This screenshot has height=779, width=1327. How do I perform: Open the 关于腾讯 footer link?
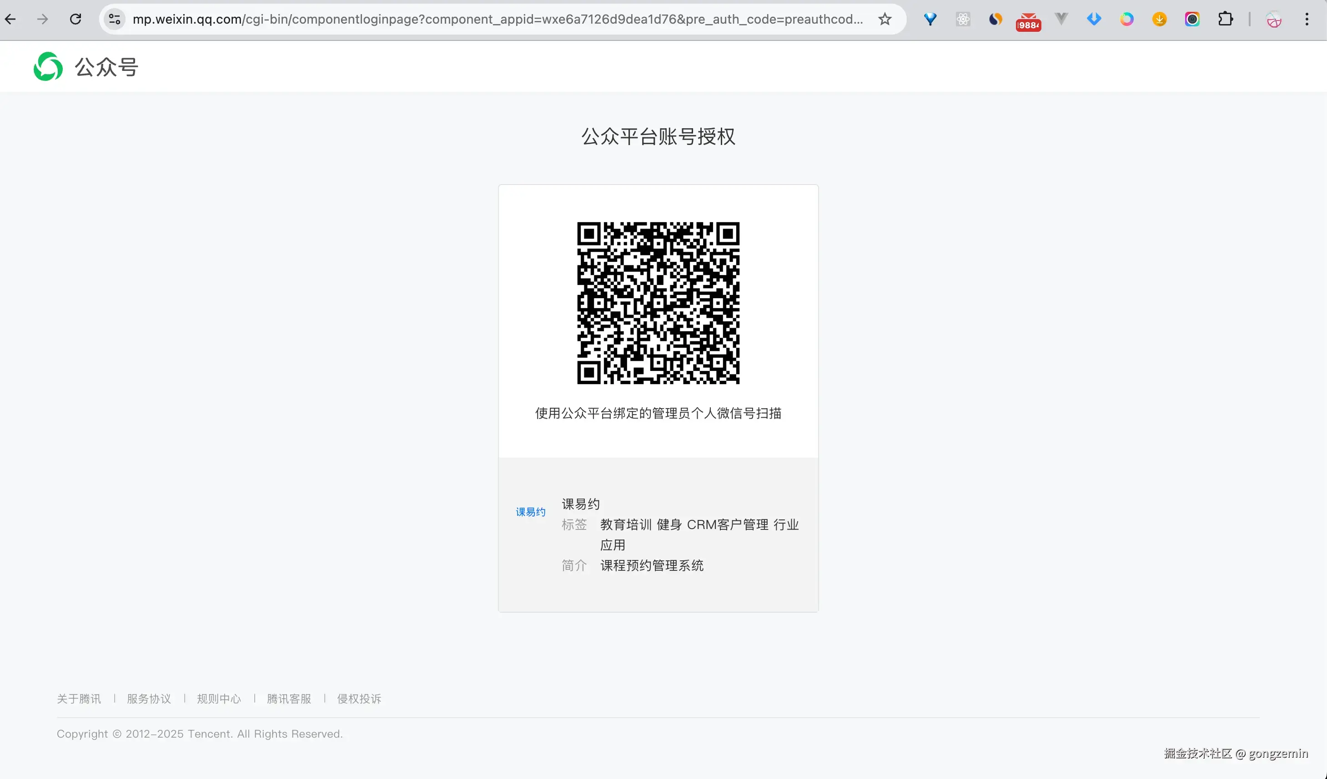[x=79, y=699]
